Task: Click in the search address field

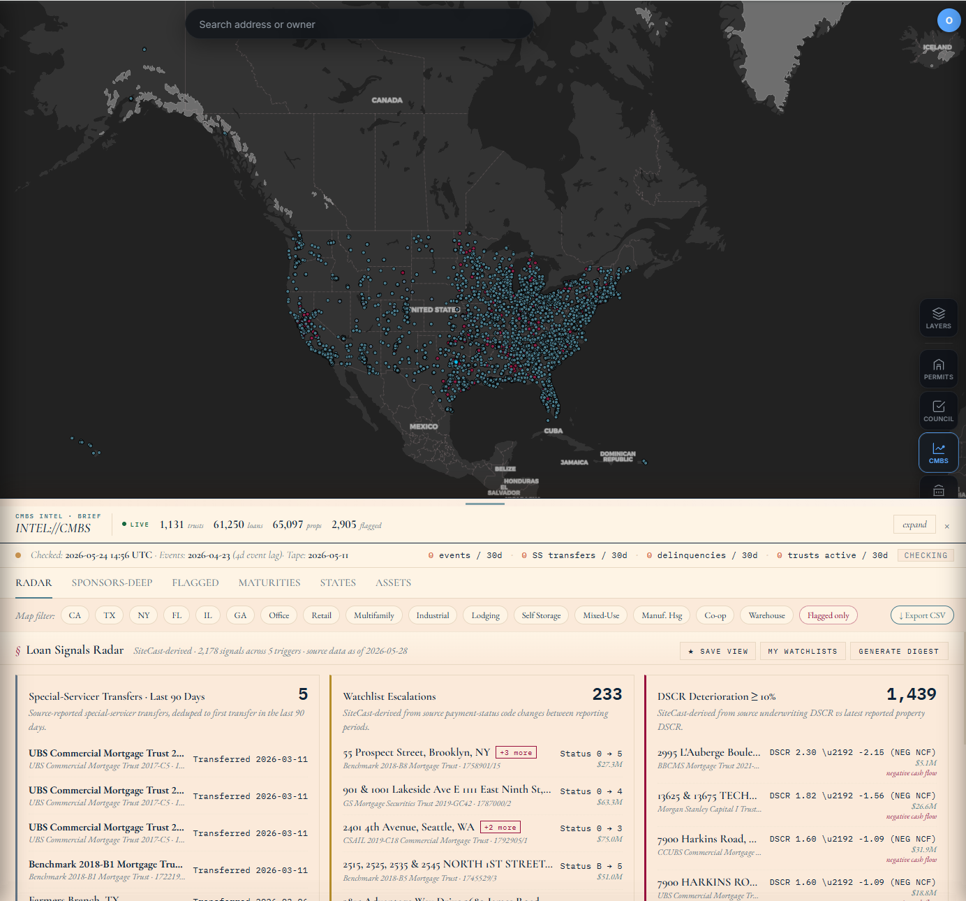Action: coord(359,24)
